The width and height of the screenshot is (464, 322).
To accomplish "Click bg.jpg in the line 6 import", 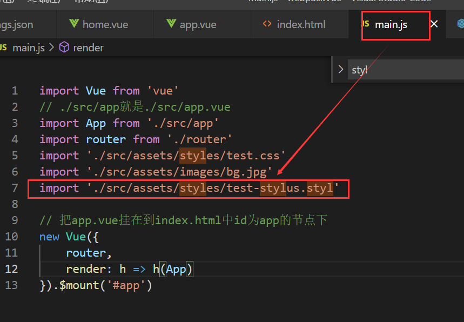I will click(246, 172).
